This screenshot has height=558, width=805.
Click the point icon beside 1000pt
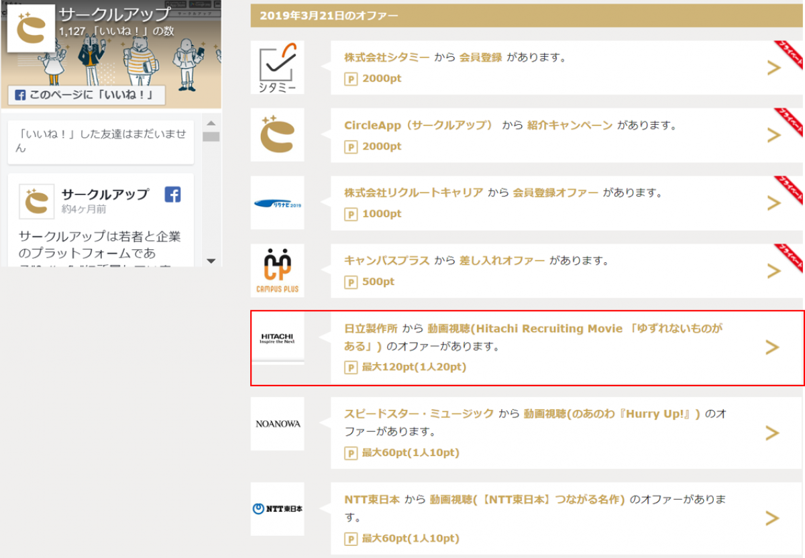[351, 214]
